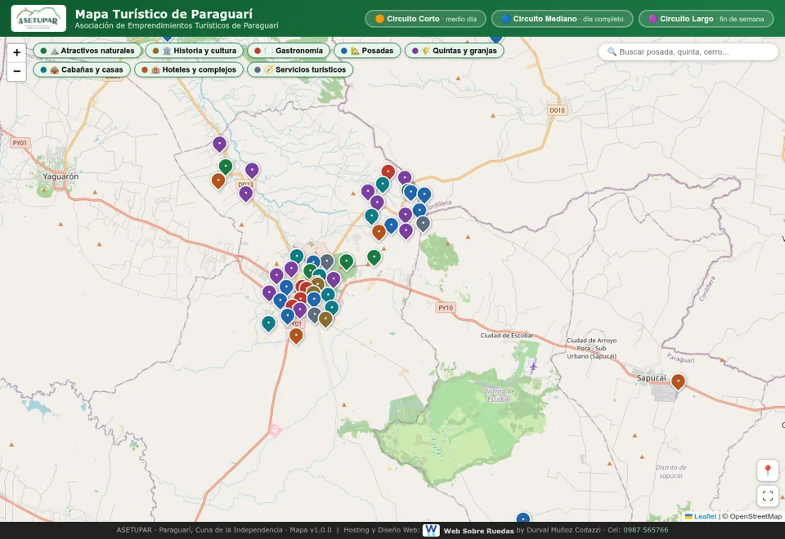This screenshot has height=539, width=785.
Task: Click the Ciudad de Escobar label
Action: (x=507, y=336)
